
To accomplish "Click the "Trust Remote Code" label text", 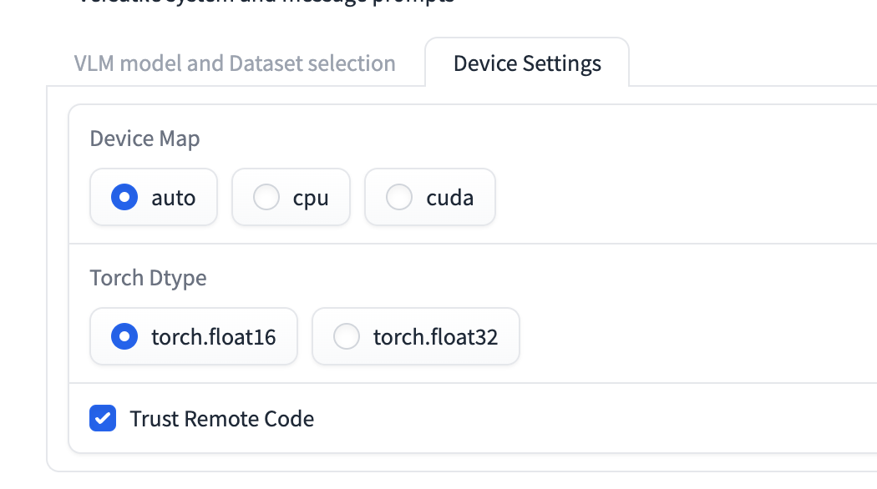I will tap(222, 419).
